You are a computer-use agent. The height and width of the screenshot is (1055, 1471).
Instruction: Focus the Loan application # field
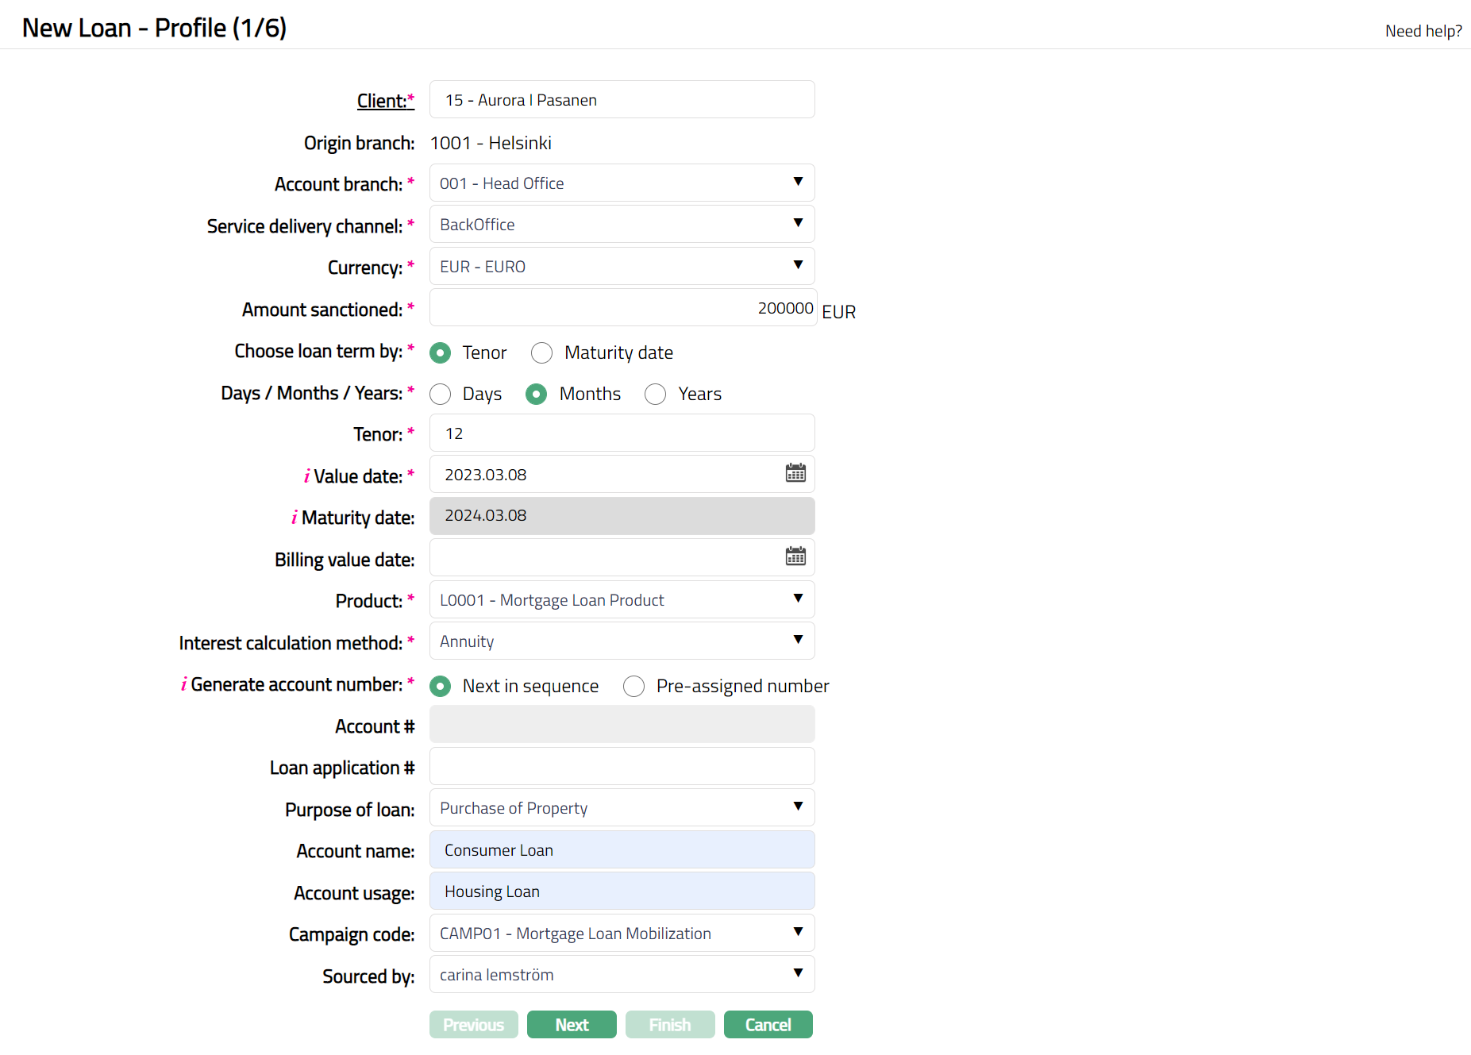622,767
